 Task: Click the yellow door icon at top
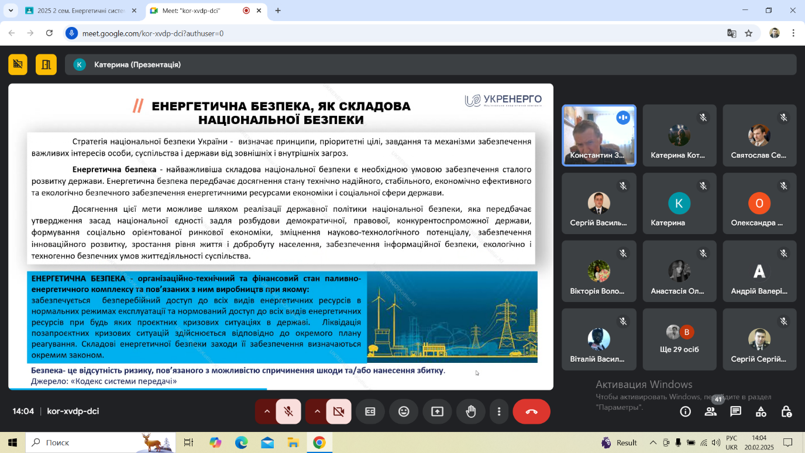[46, 64]
